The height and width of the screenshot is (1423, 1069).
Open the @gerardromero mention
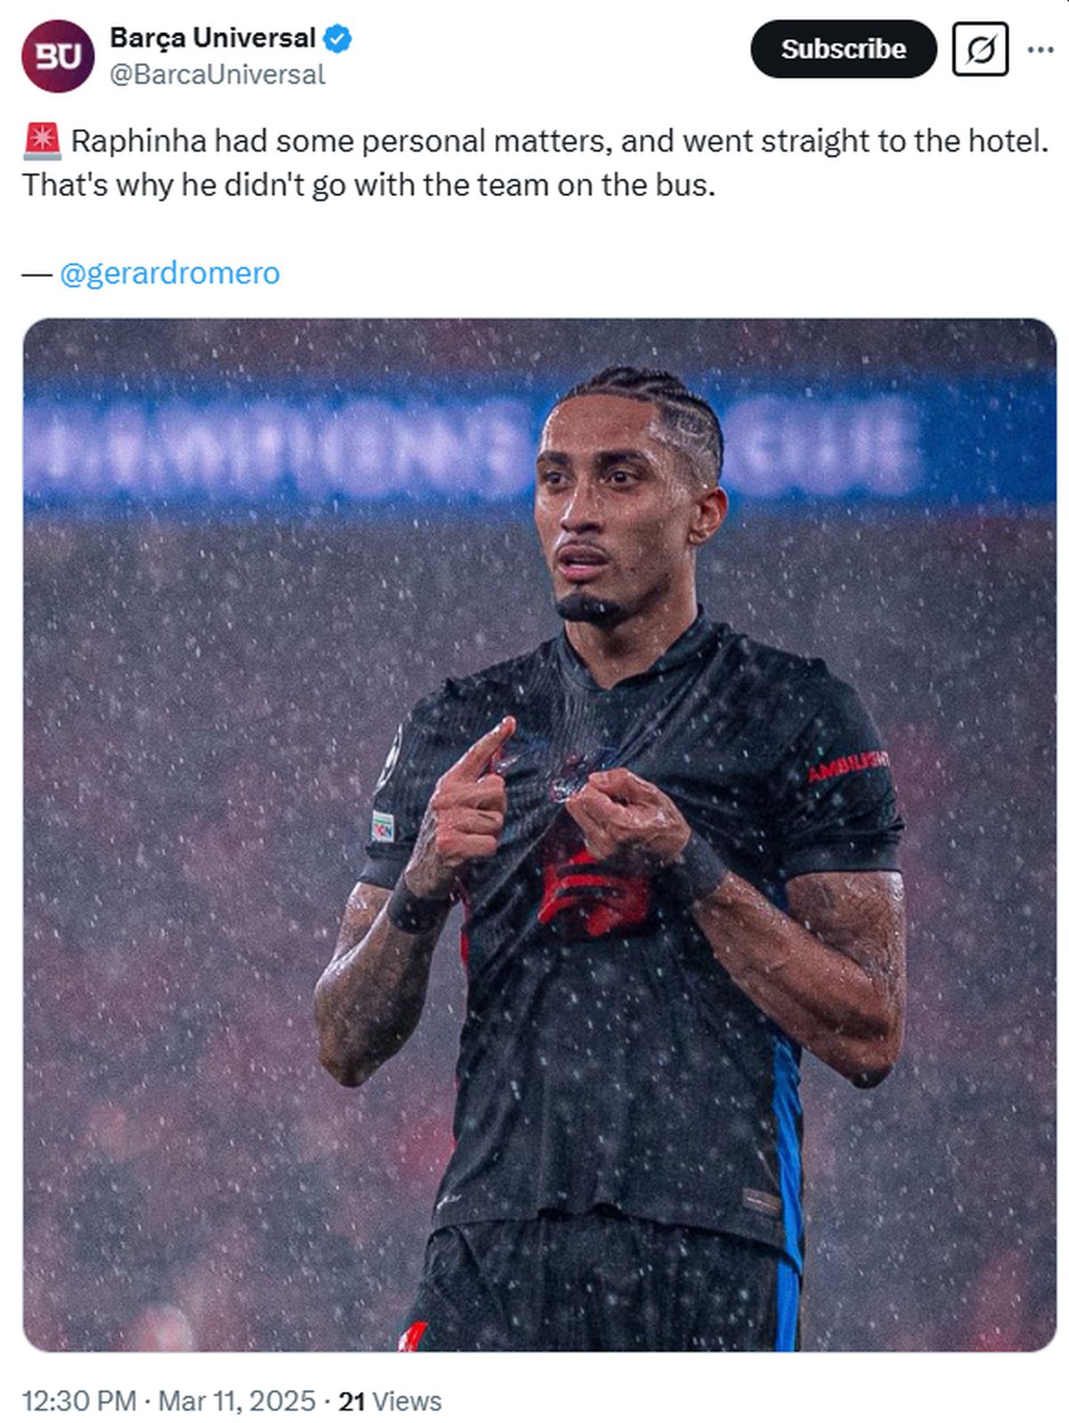pyautogui.click(x=169, y=273)
